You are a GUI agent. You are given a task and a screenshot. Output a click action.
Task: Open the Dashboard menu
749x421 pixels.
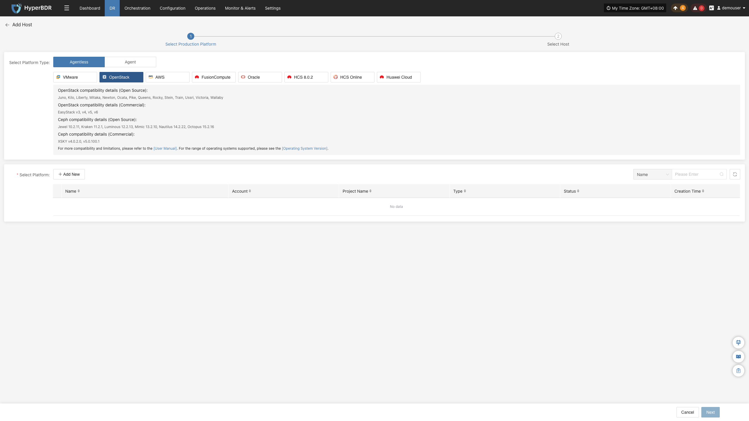pyautogui.click(x=90, y=8)
